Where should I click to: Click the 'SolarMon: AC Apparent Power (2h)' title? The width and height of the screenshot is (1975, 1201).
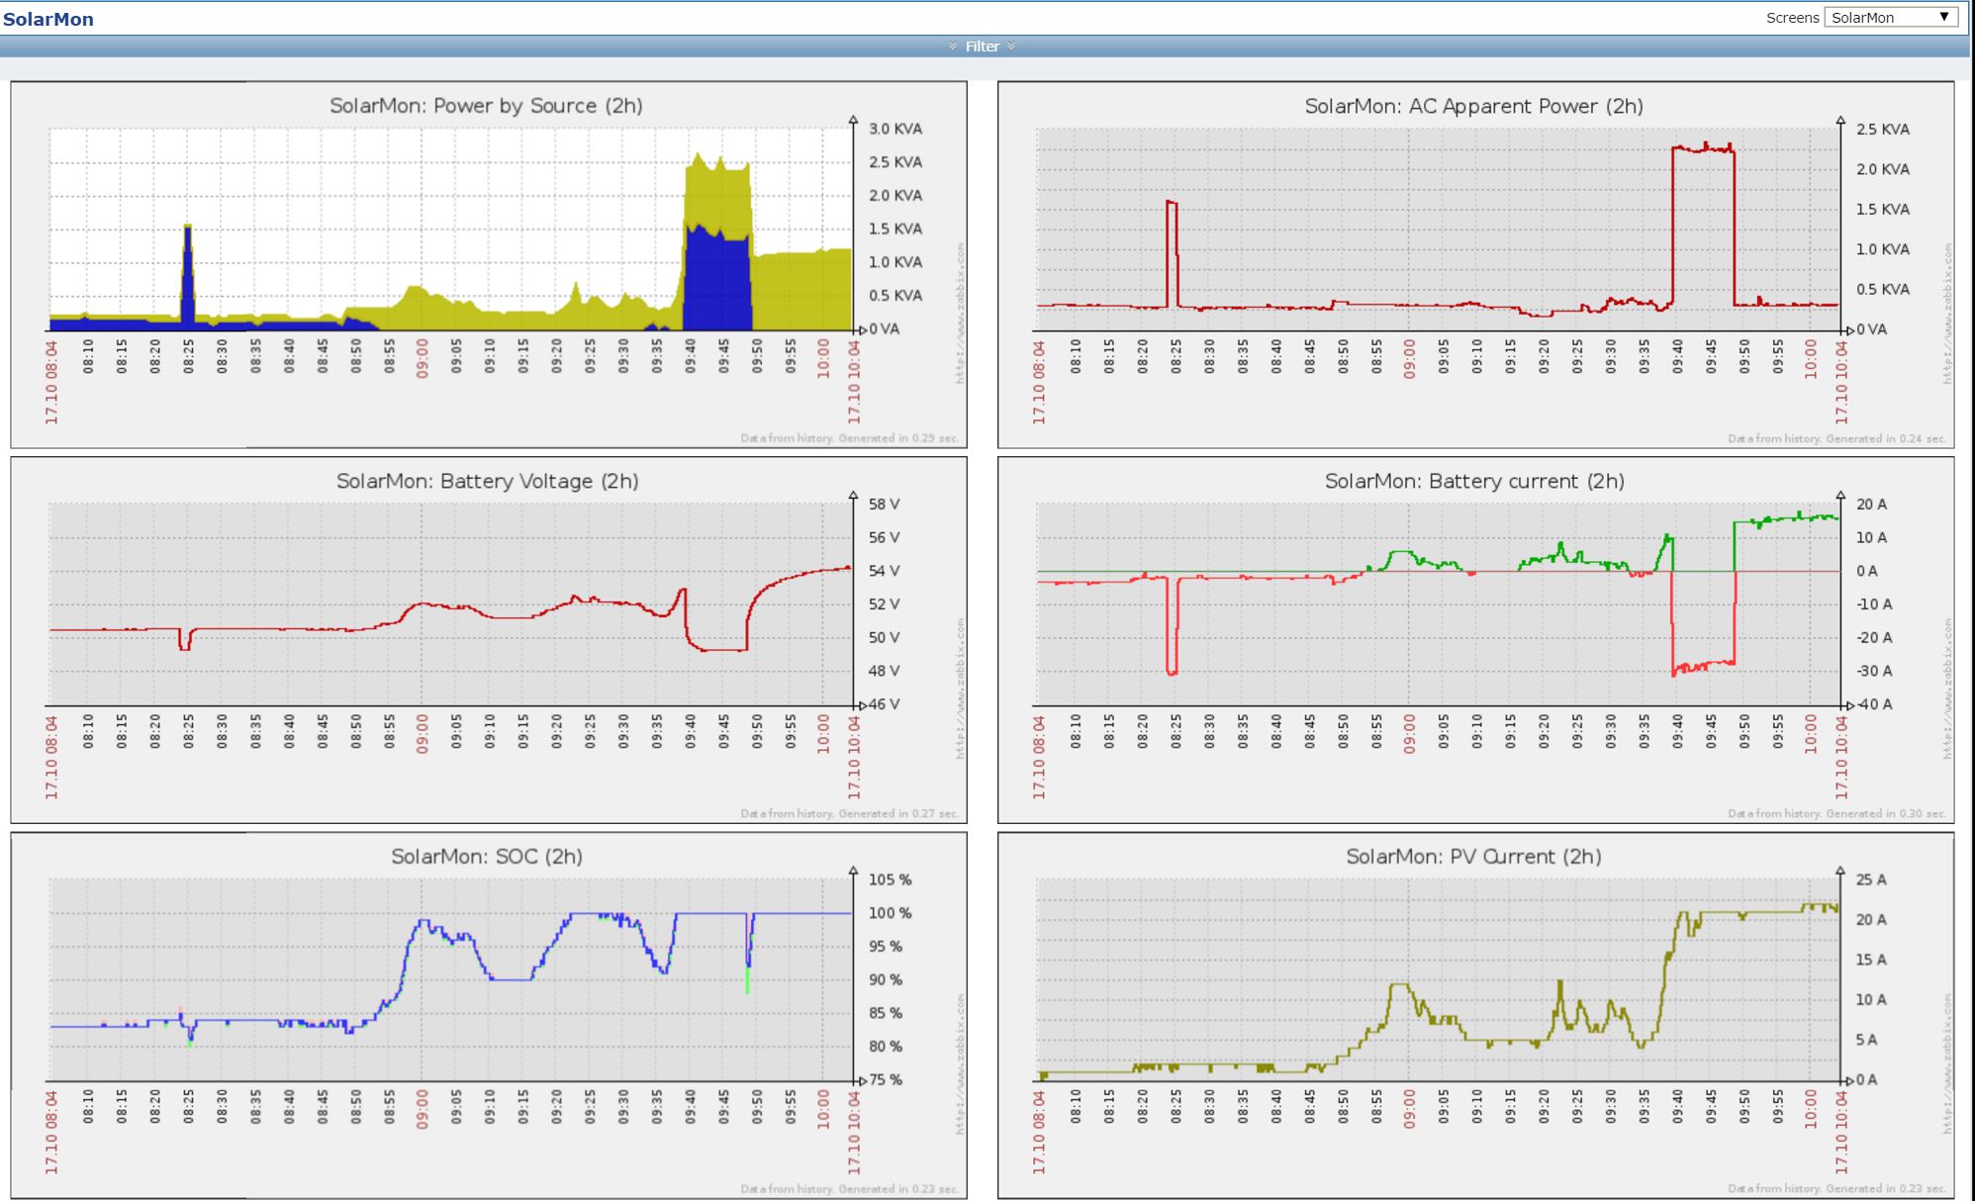point(1473,106)
